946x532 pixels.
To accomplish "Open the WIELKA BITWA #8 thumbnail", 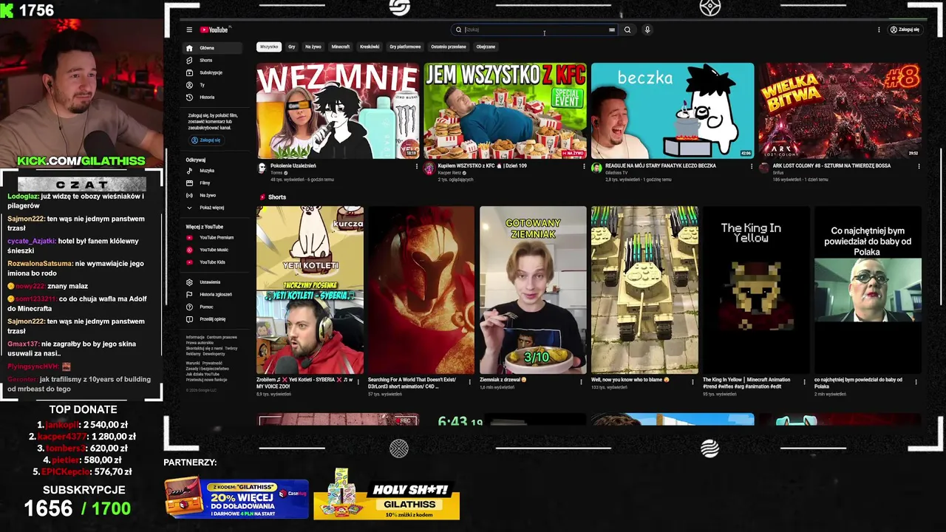I will pyautogui.click(x=840, y=111).
